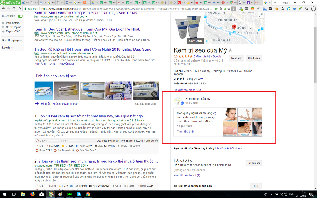Click the download arrow icon in address bar
317x198 pixels.
click(x=234, y=9)
